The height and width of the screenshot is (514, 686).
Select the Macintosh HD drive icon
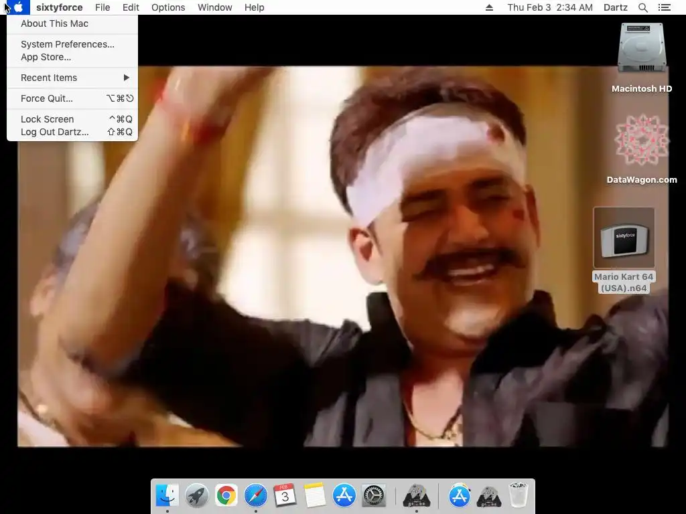point(642,48)
